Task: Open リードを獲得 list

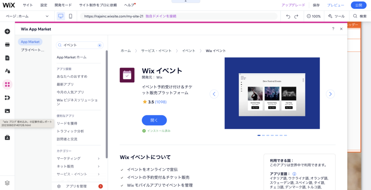Action: [x=67, y=123]
